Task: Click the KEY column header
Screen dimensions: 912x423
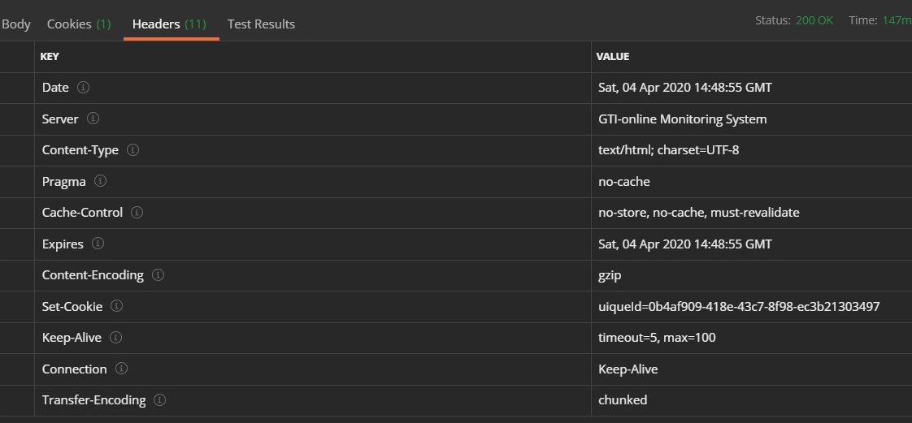Action: 50,56
